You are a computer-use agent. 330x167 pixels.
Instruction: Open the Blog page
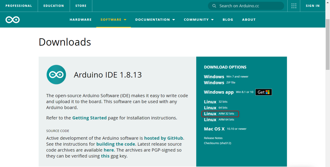pos(228,20)
